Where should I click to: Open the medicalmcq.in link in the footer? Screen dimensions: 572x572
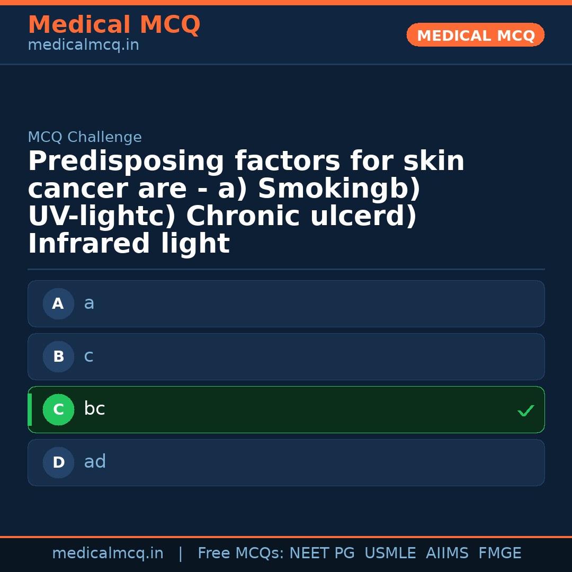tap(108, 553)
